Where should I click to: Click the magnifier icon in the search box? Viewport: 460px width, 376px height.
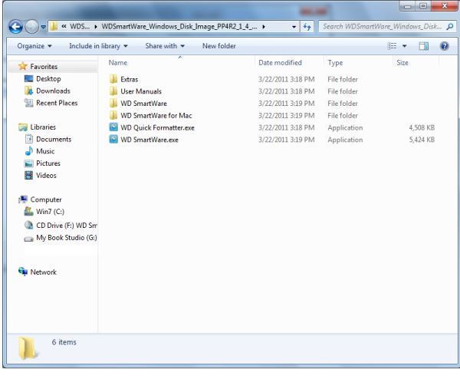click(450, 27)
